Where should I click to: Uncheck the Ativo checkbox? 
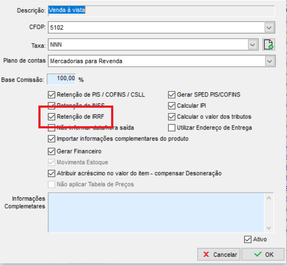coord(247,240)
